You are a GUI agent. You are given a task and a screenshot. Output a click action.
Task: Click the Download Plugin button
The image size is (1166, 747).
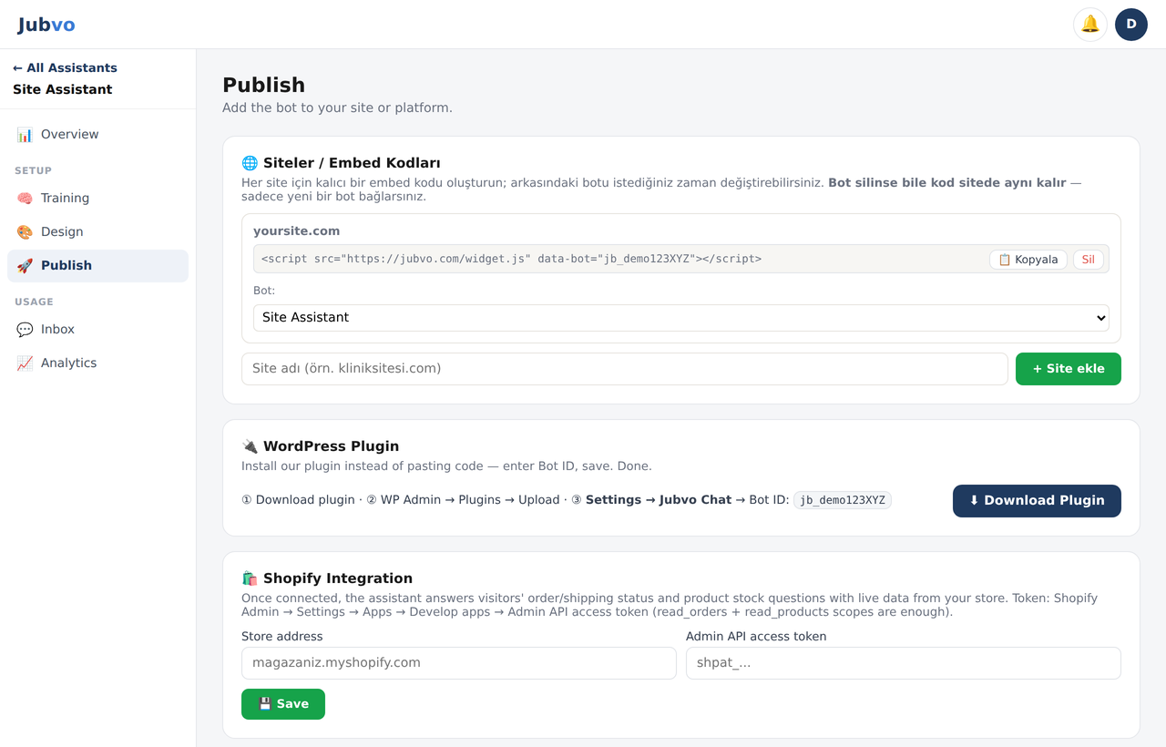pyautogui.click(x=1037, y=501)
